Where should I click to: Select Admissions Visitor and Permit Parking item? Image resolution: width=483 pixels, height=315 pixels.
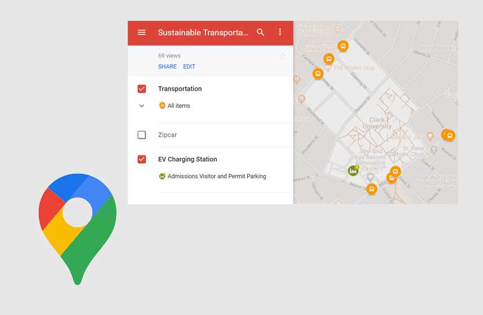point(217,176)
